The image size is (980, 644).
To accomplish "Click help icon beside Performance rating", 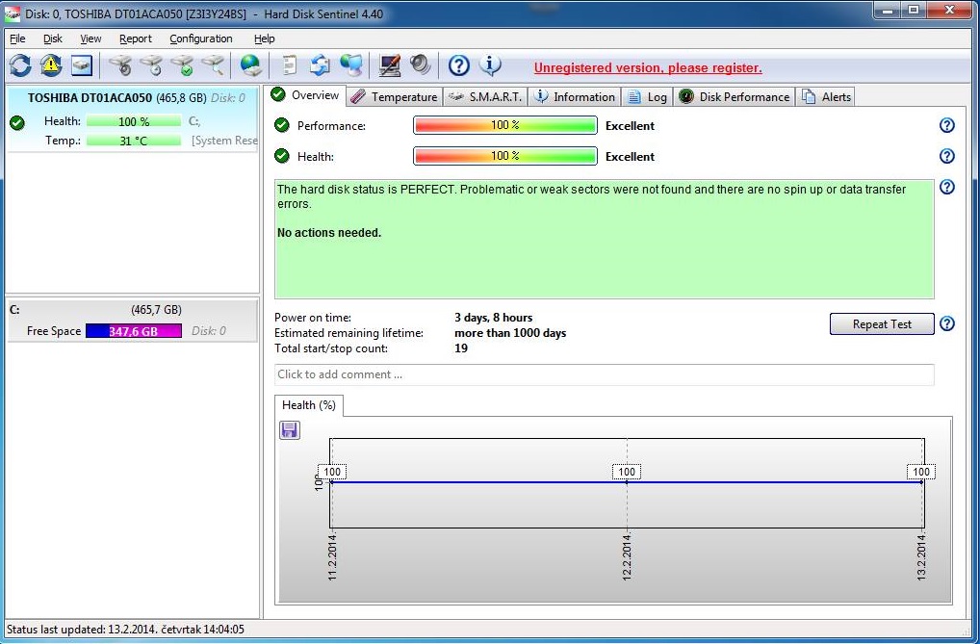I will point(946,125).
